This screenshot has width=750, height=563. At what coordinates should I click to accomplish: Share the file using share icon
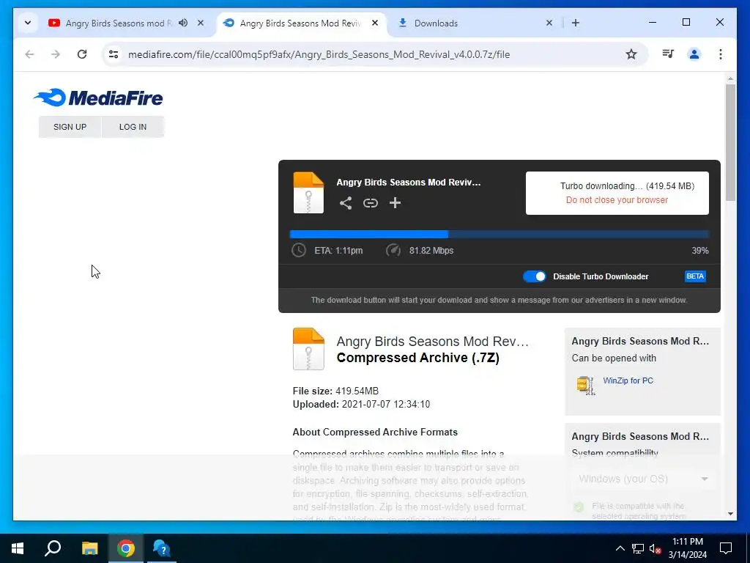point(346,203)
